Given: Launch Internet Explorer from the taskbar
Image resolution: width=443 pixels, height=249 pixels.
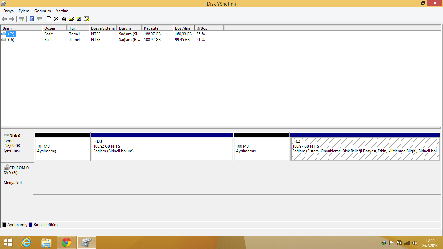Looking at the screenshot, I should pyautogui.click(x=27, y=242).
